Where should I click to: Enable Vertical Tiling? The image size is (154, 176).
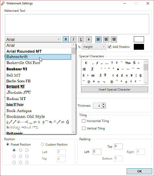[x=84, y=128]
